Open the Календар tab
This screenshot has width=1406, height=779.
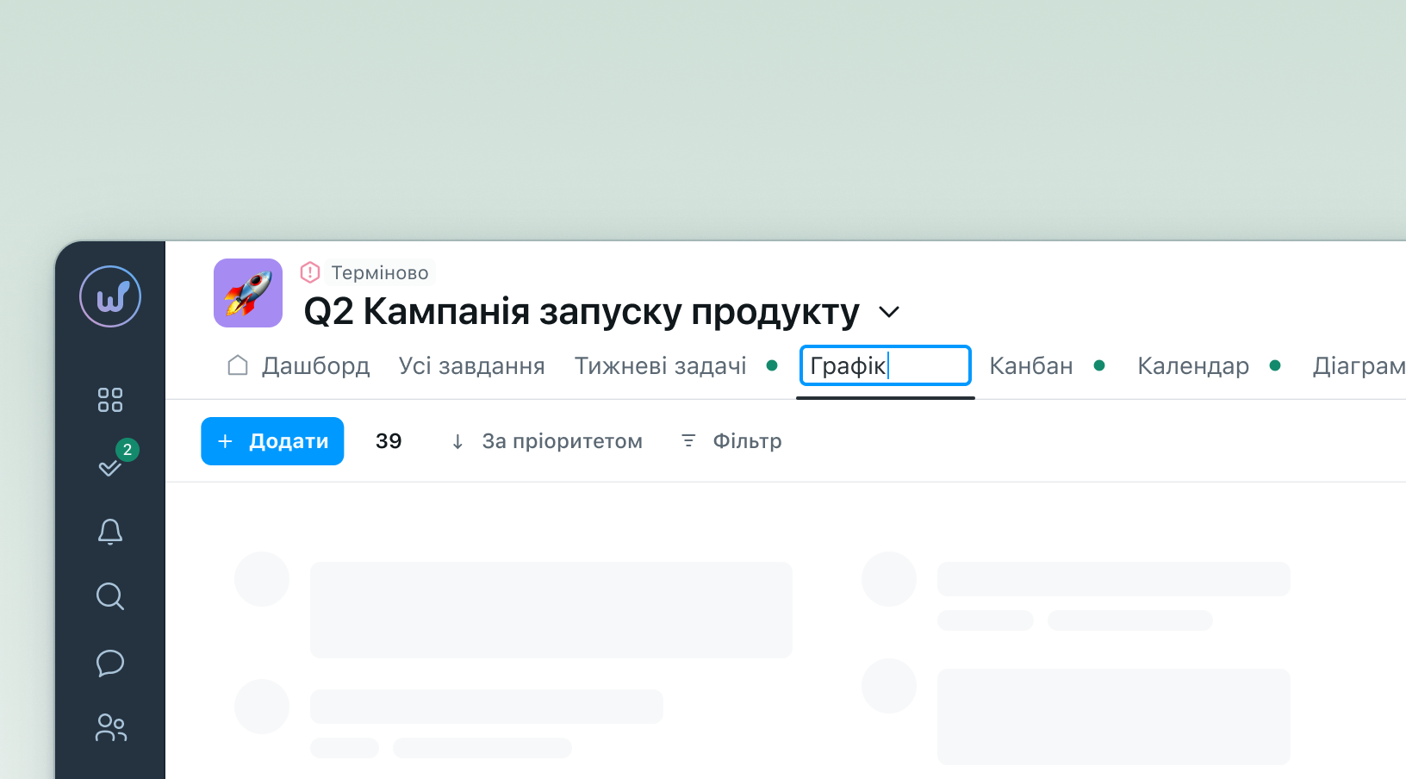[x=1192, y=366]
